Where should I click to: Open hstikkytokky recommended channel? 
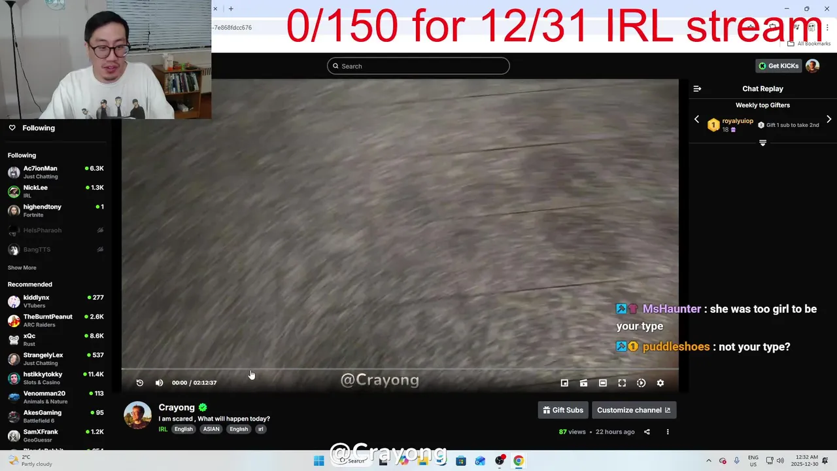point(56,377)
